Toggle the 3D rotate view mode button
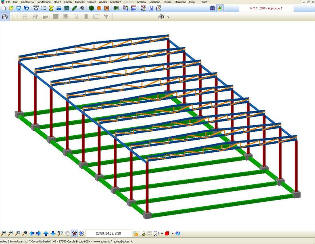315x244 pixels. coord(74,233)
